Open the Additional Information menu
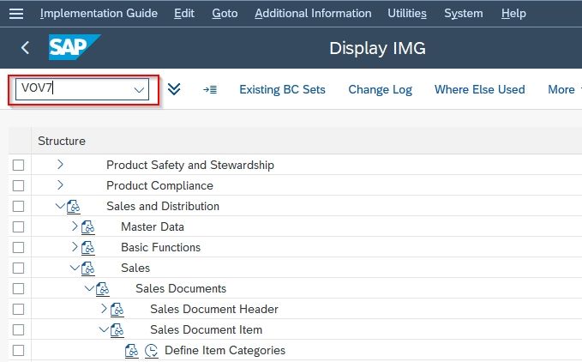582x362 pixels. 313,14
